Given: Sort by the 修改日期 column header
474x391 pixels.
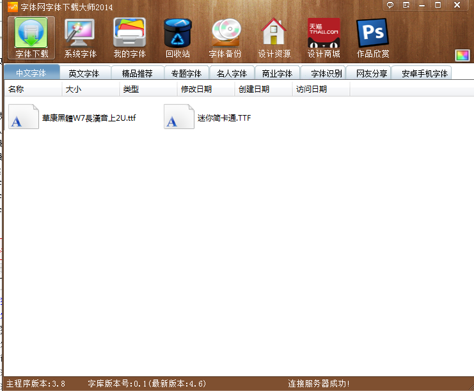Looking at the screenshot, I should pyautogui.click(x=206, y=89).
